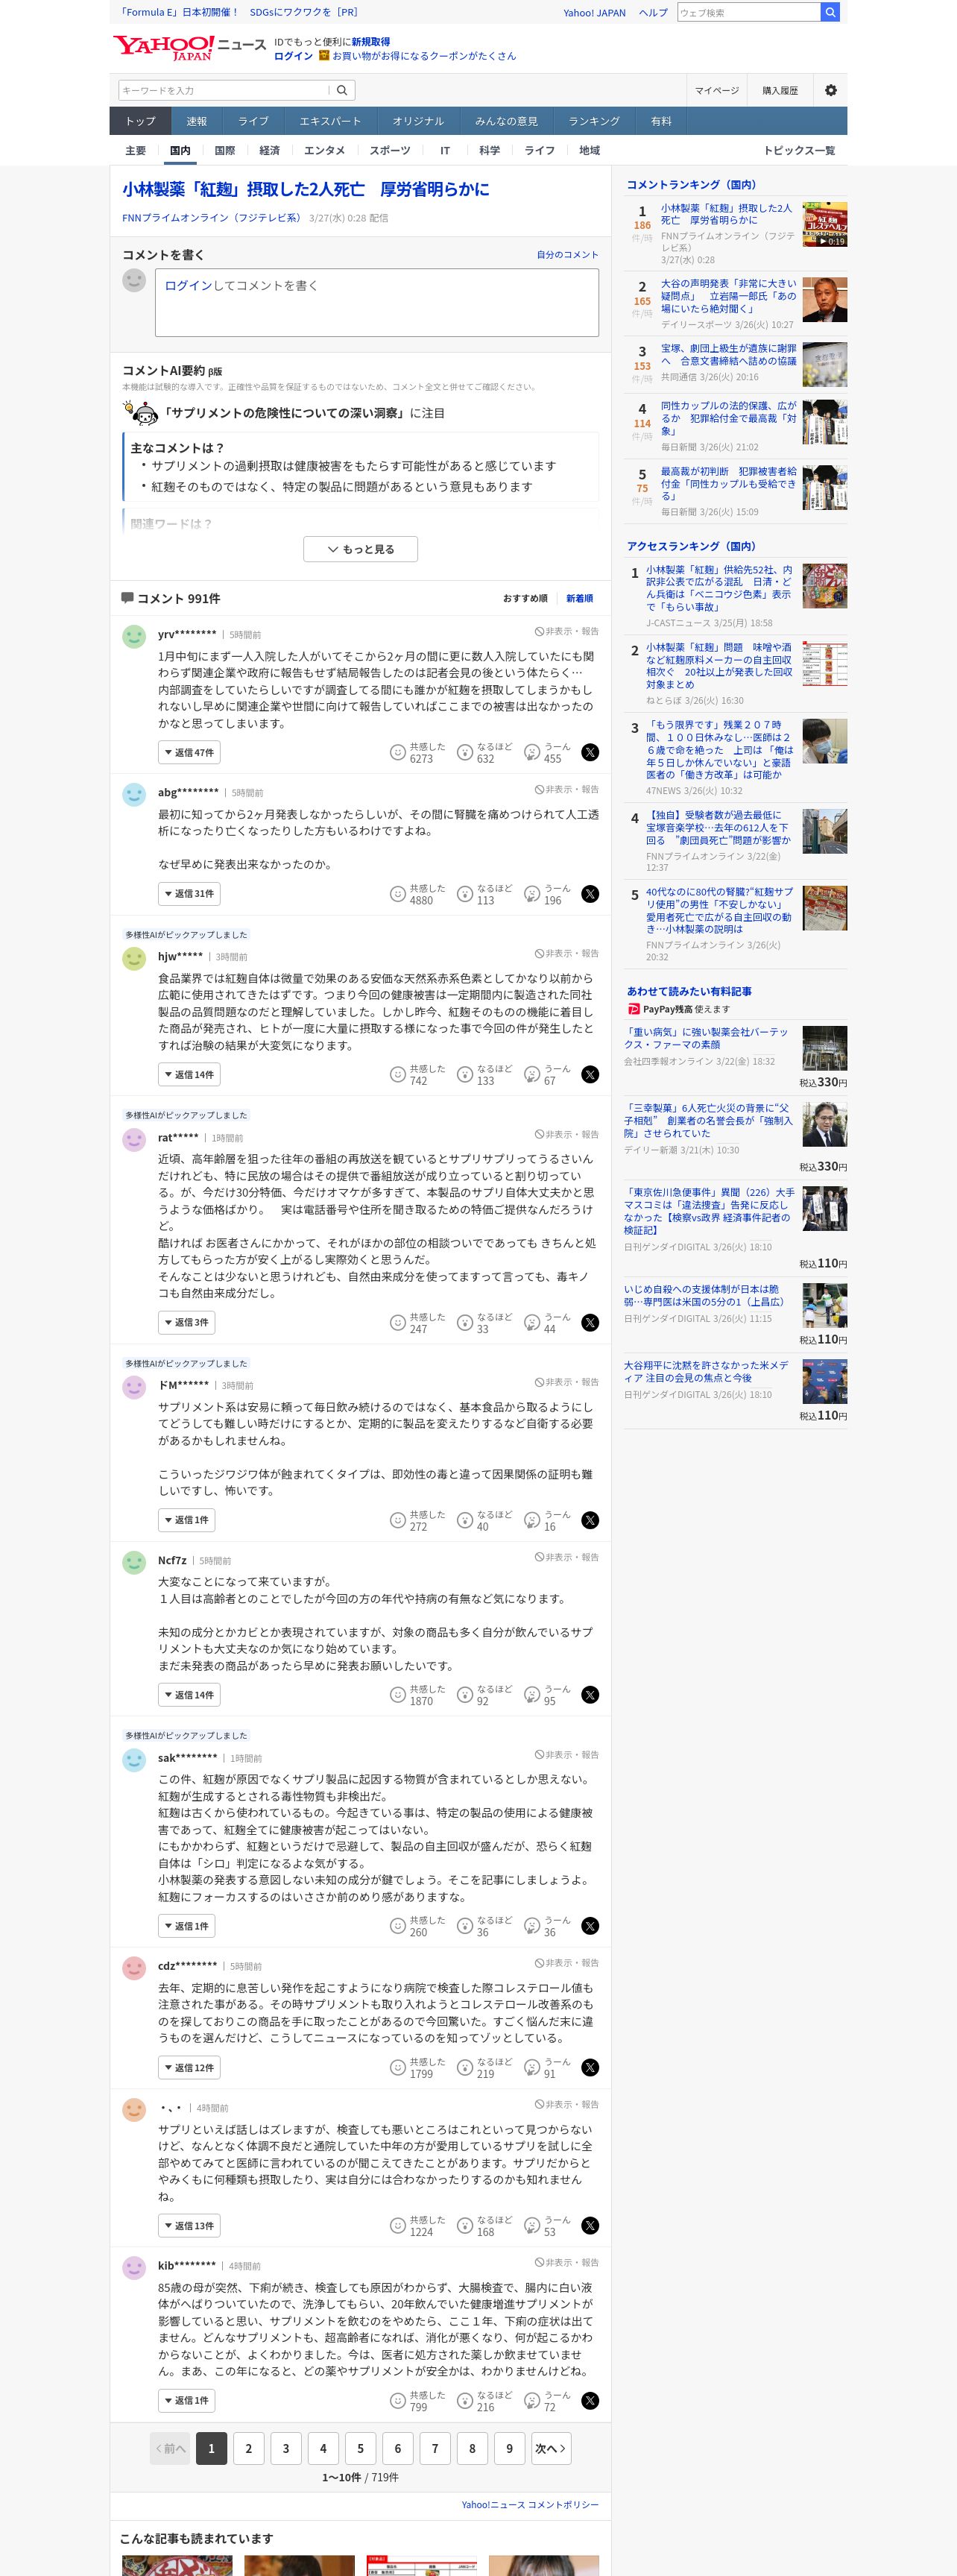The width and height of the screenshot is (957, 2576).
Task: Share hjw***** comment on X
Action: [590, 1075]
